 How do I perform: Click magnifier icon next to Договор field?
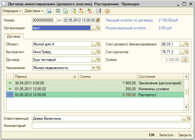(x=98, y=60)
